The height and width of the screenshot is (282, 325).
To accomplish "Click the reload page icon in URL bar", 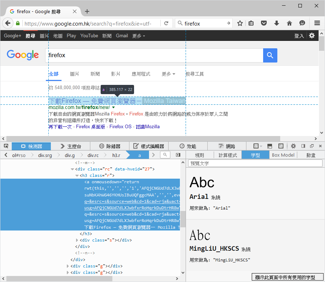I will click(x=166, y=23).
